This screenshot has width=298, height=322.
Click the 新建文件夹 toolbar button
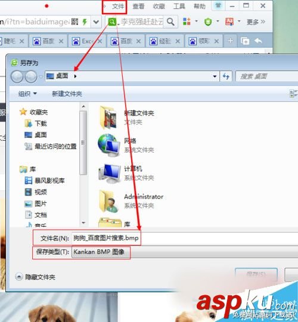click(67, 94)
